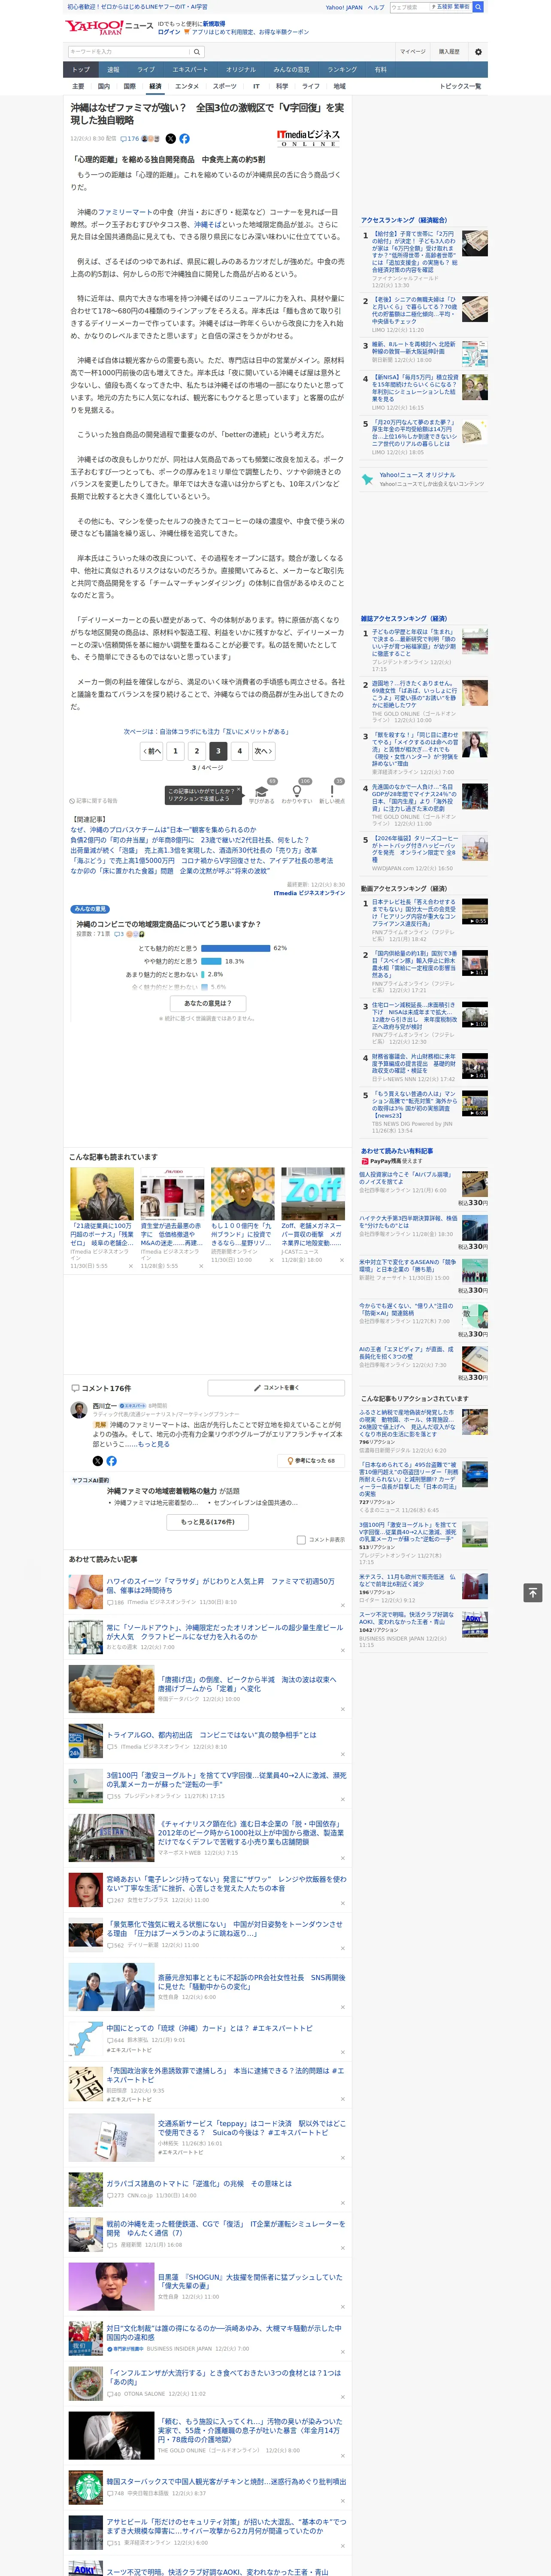Viewport: 551px width, 2576px height.
Task: Open the ガラパゴス諸島のトマト article
Action: coord(199,2183)
